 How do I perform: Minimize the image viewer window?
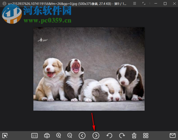[x=156, y=4]
